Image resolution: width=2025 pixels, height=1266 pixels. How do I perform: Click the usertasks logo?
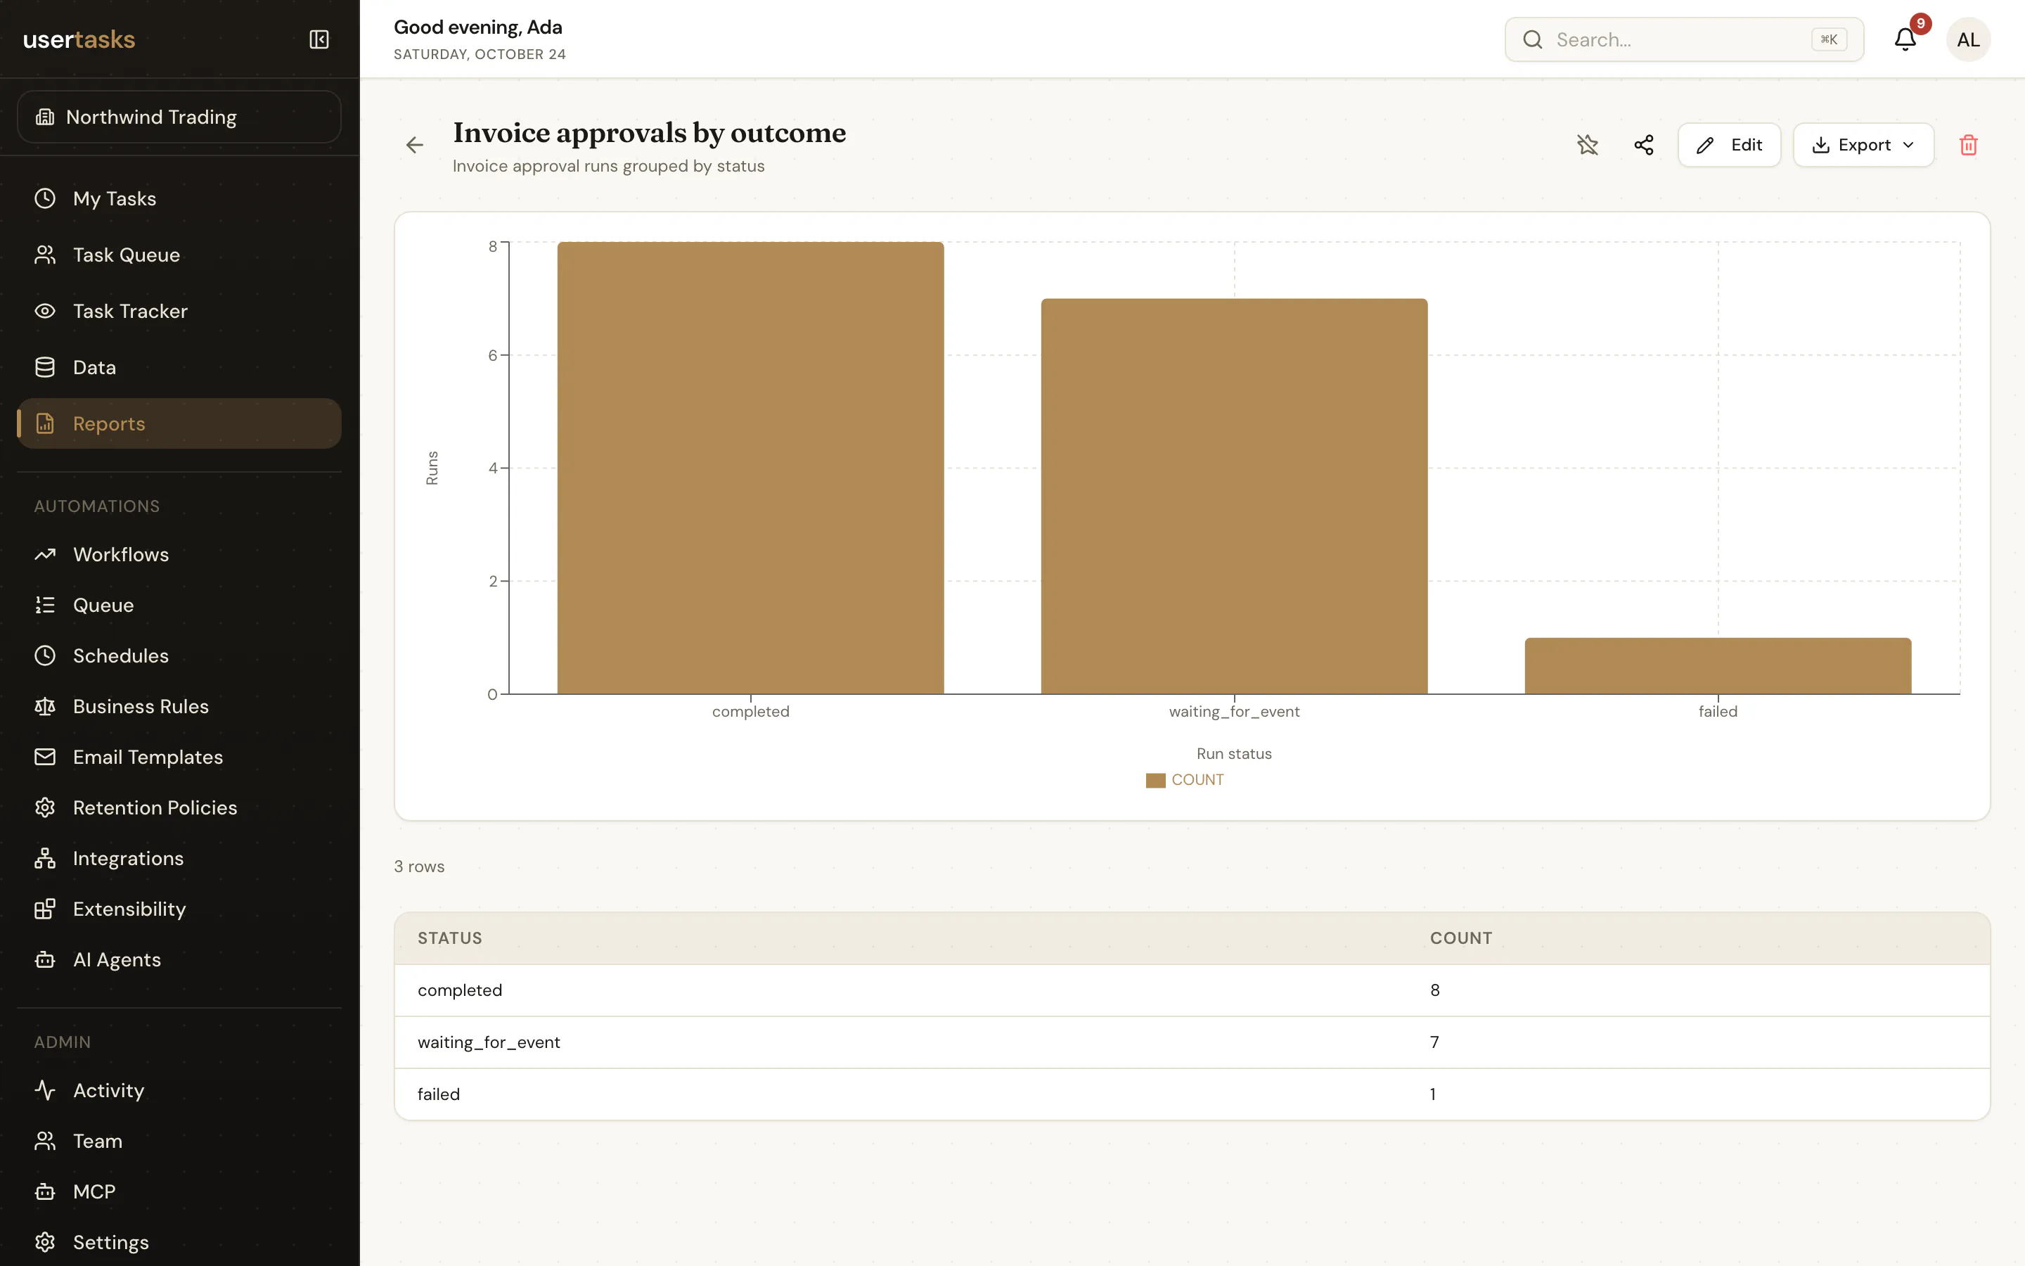[x=79, y=39]
